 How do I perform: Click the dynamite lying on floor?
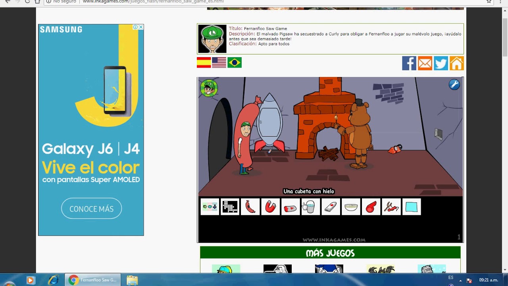(x=395, y=149)
